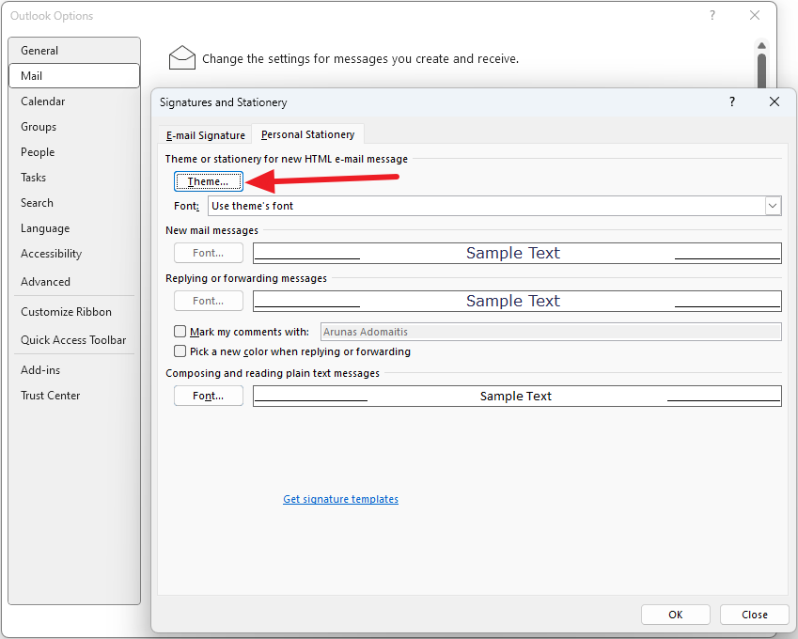Switch to the E-mail Signature tab
The image size is (798, 639).
204,134
